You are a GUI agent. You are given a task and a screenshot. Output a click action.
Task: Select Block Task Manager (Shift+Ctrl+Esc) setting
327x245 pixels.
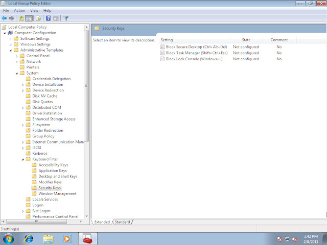tap(197, 53)
